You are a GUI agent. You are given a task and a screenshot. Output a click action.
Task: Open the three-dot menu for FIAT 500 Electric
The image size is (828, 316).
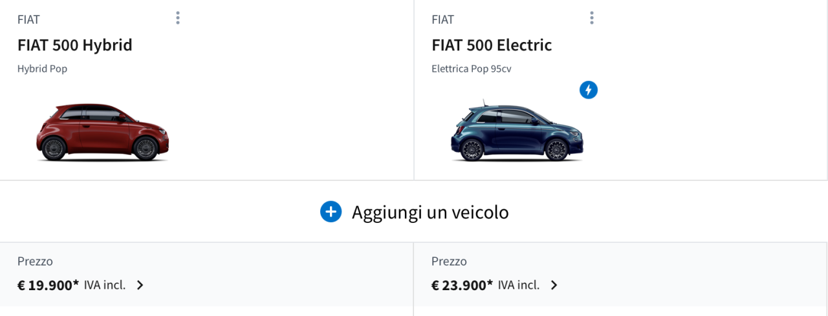click(591, 18)
